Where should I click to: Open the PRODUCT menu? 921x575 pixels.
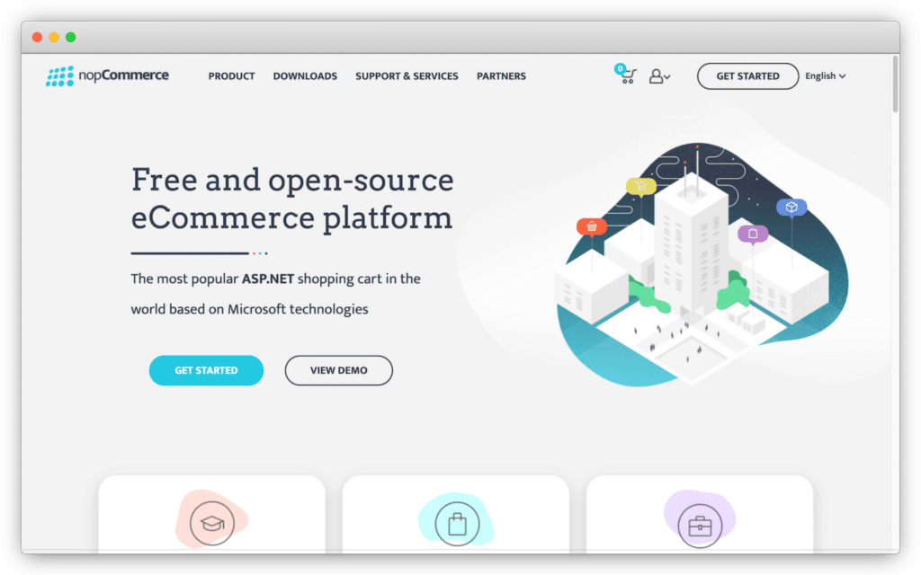click(231, 76)
